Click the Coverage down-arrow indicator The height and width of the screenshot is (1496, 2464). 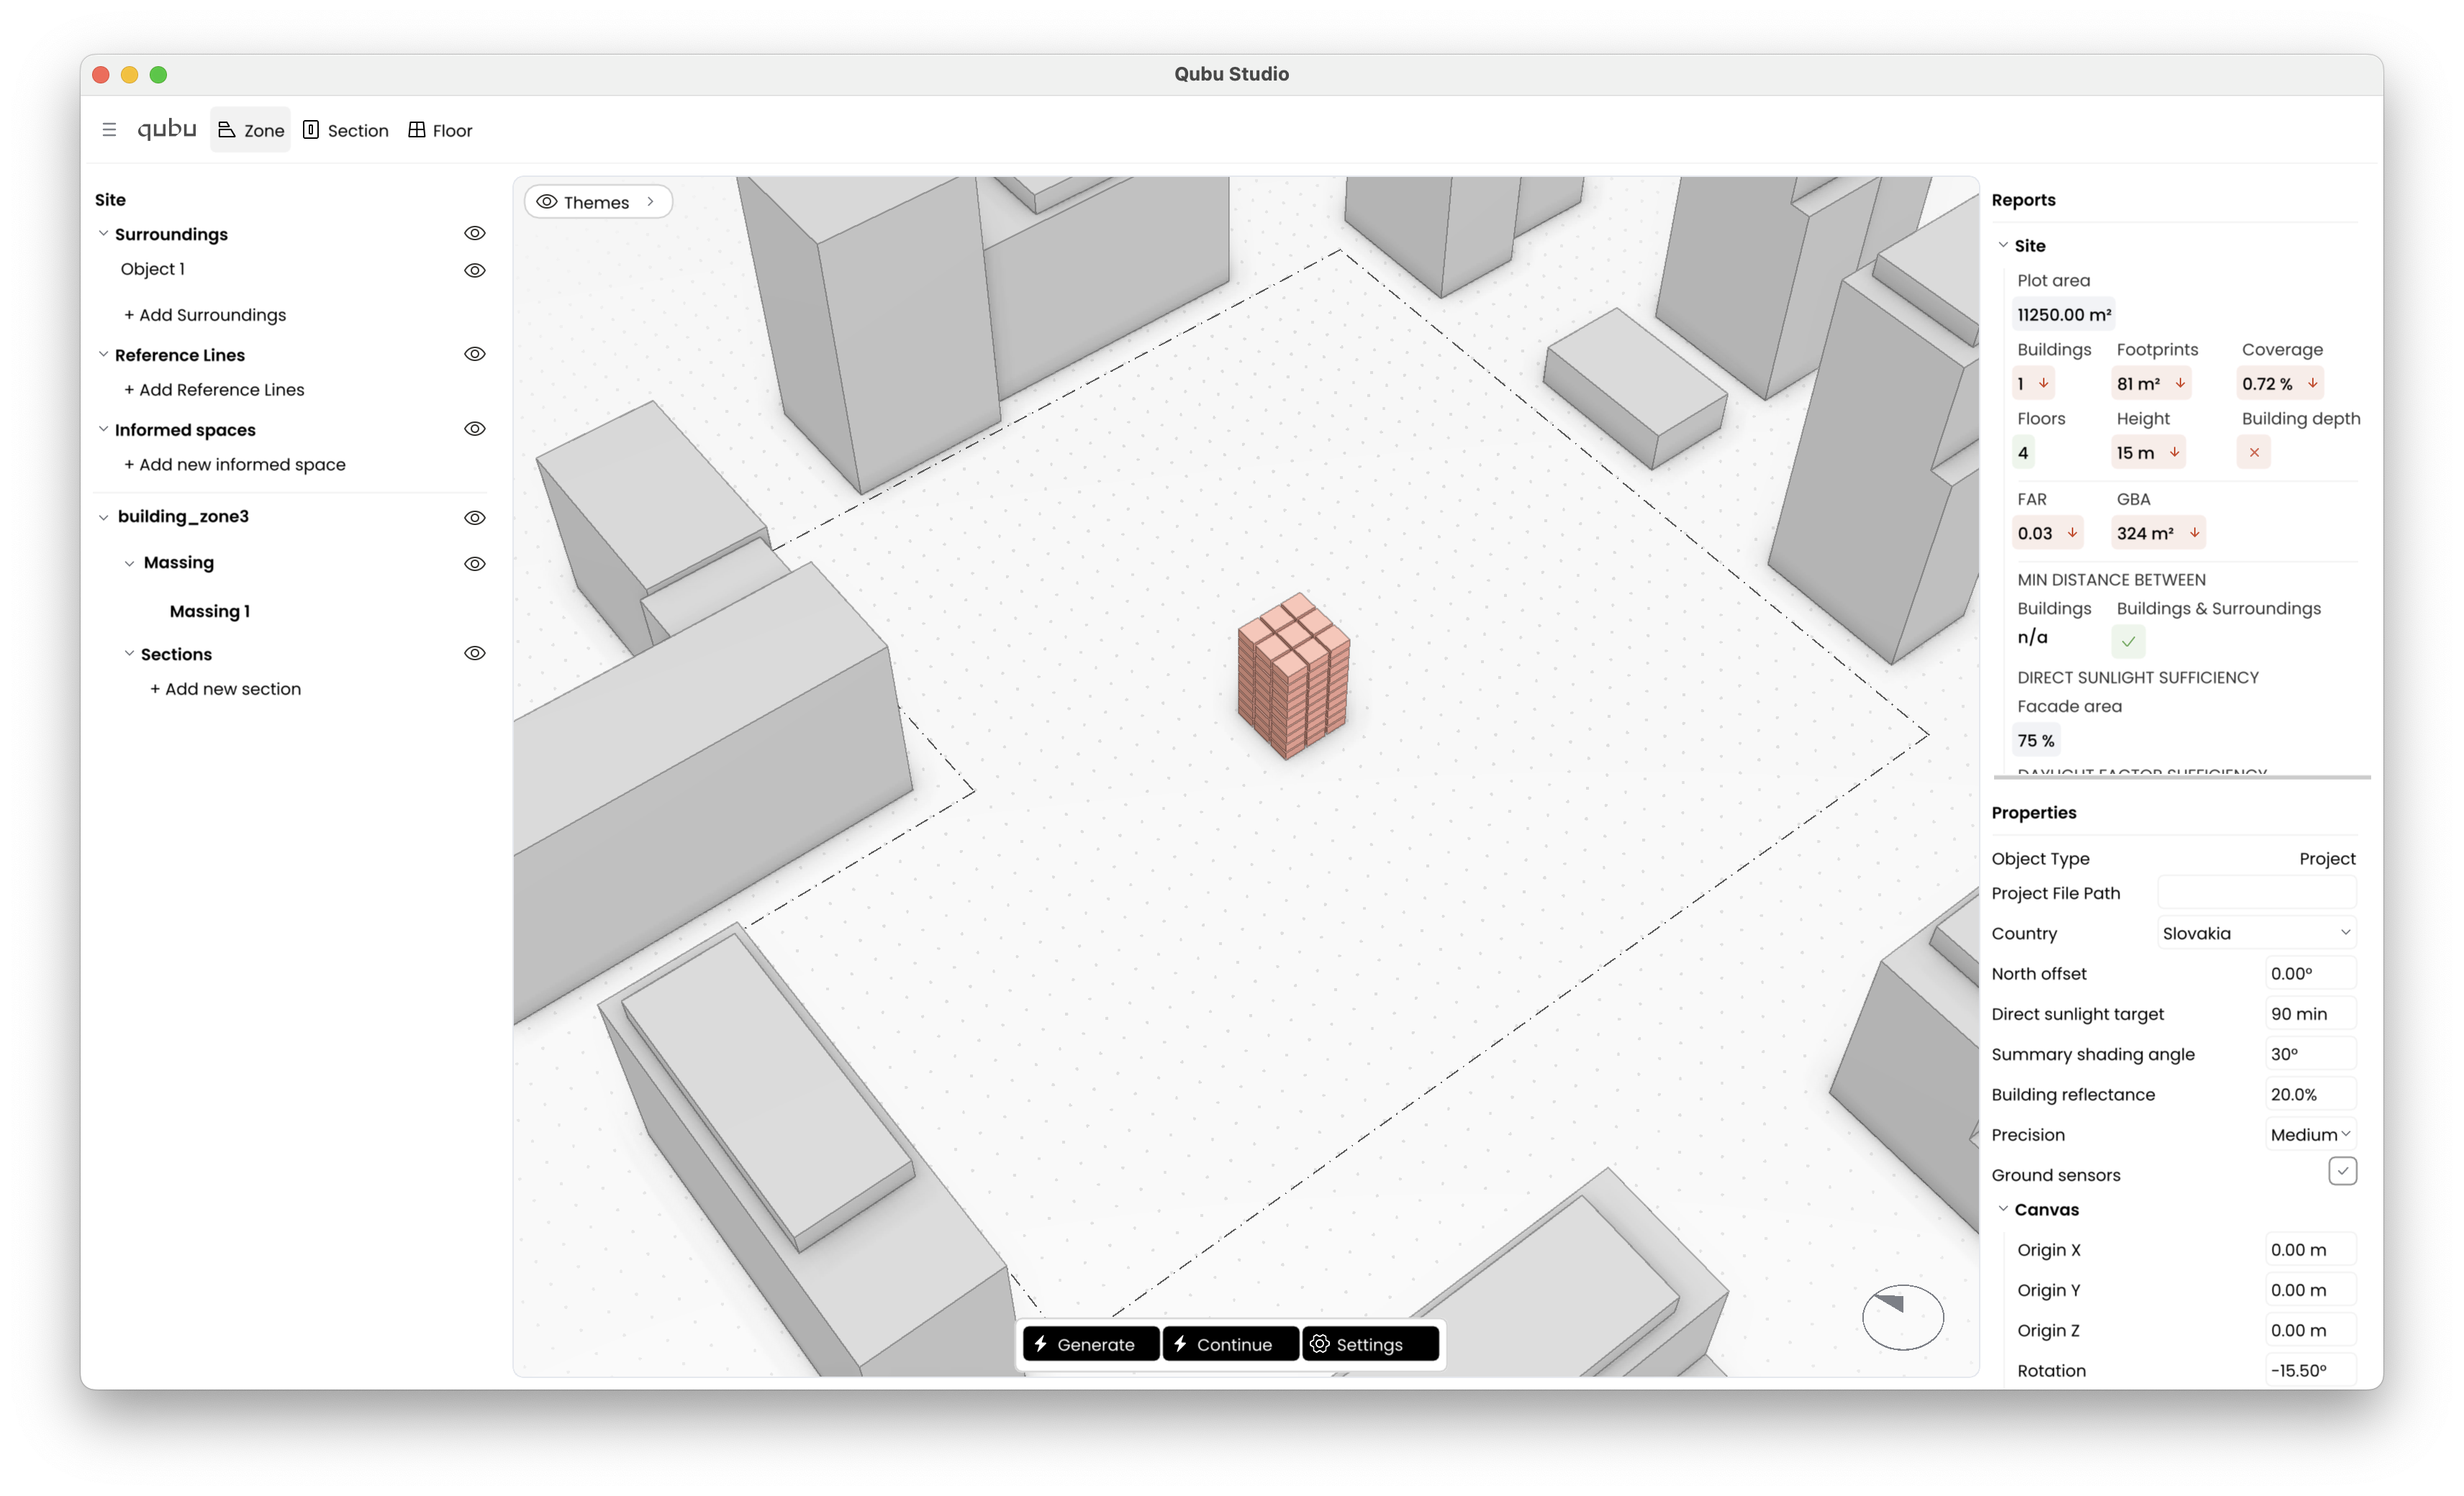click(2313, 383)
